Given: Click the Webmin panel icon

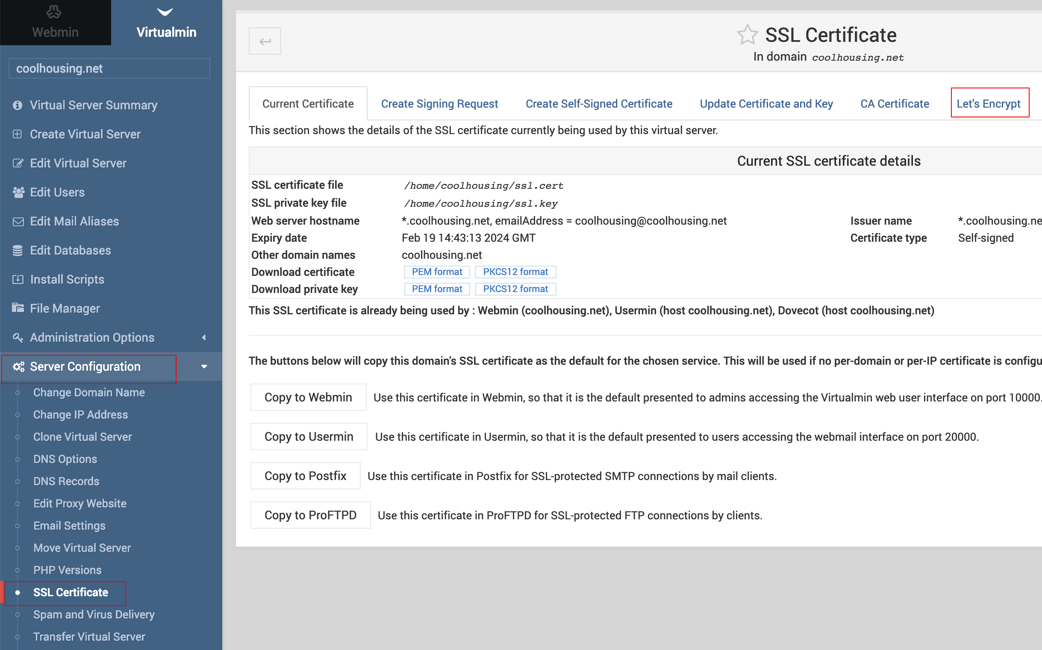Looking at the screenshot, I should [55, 12].
